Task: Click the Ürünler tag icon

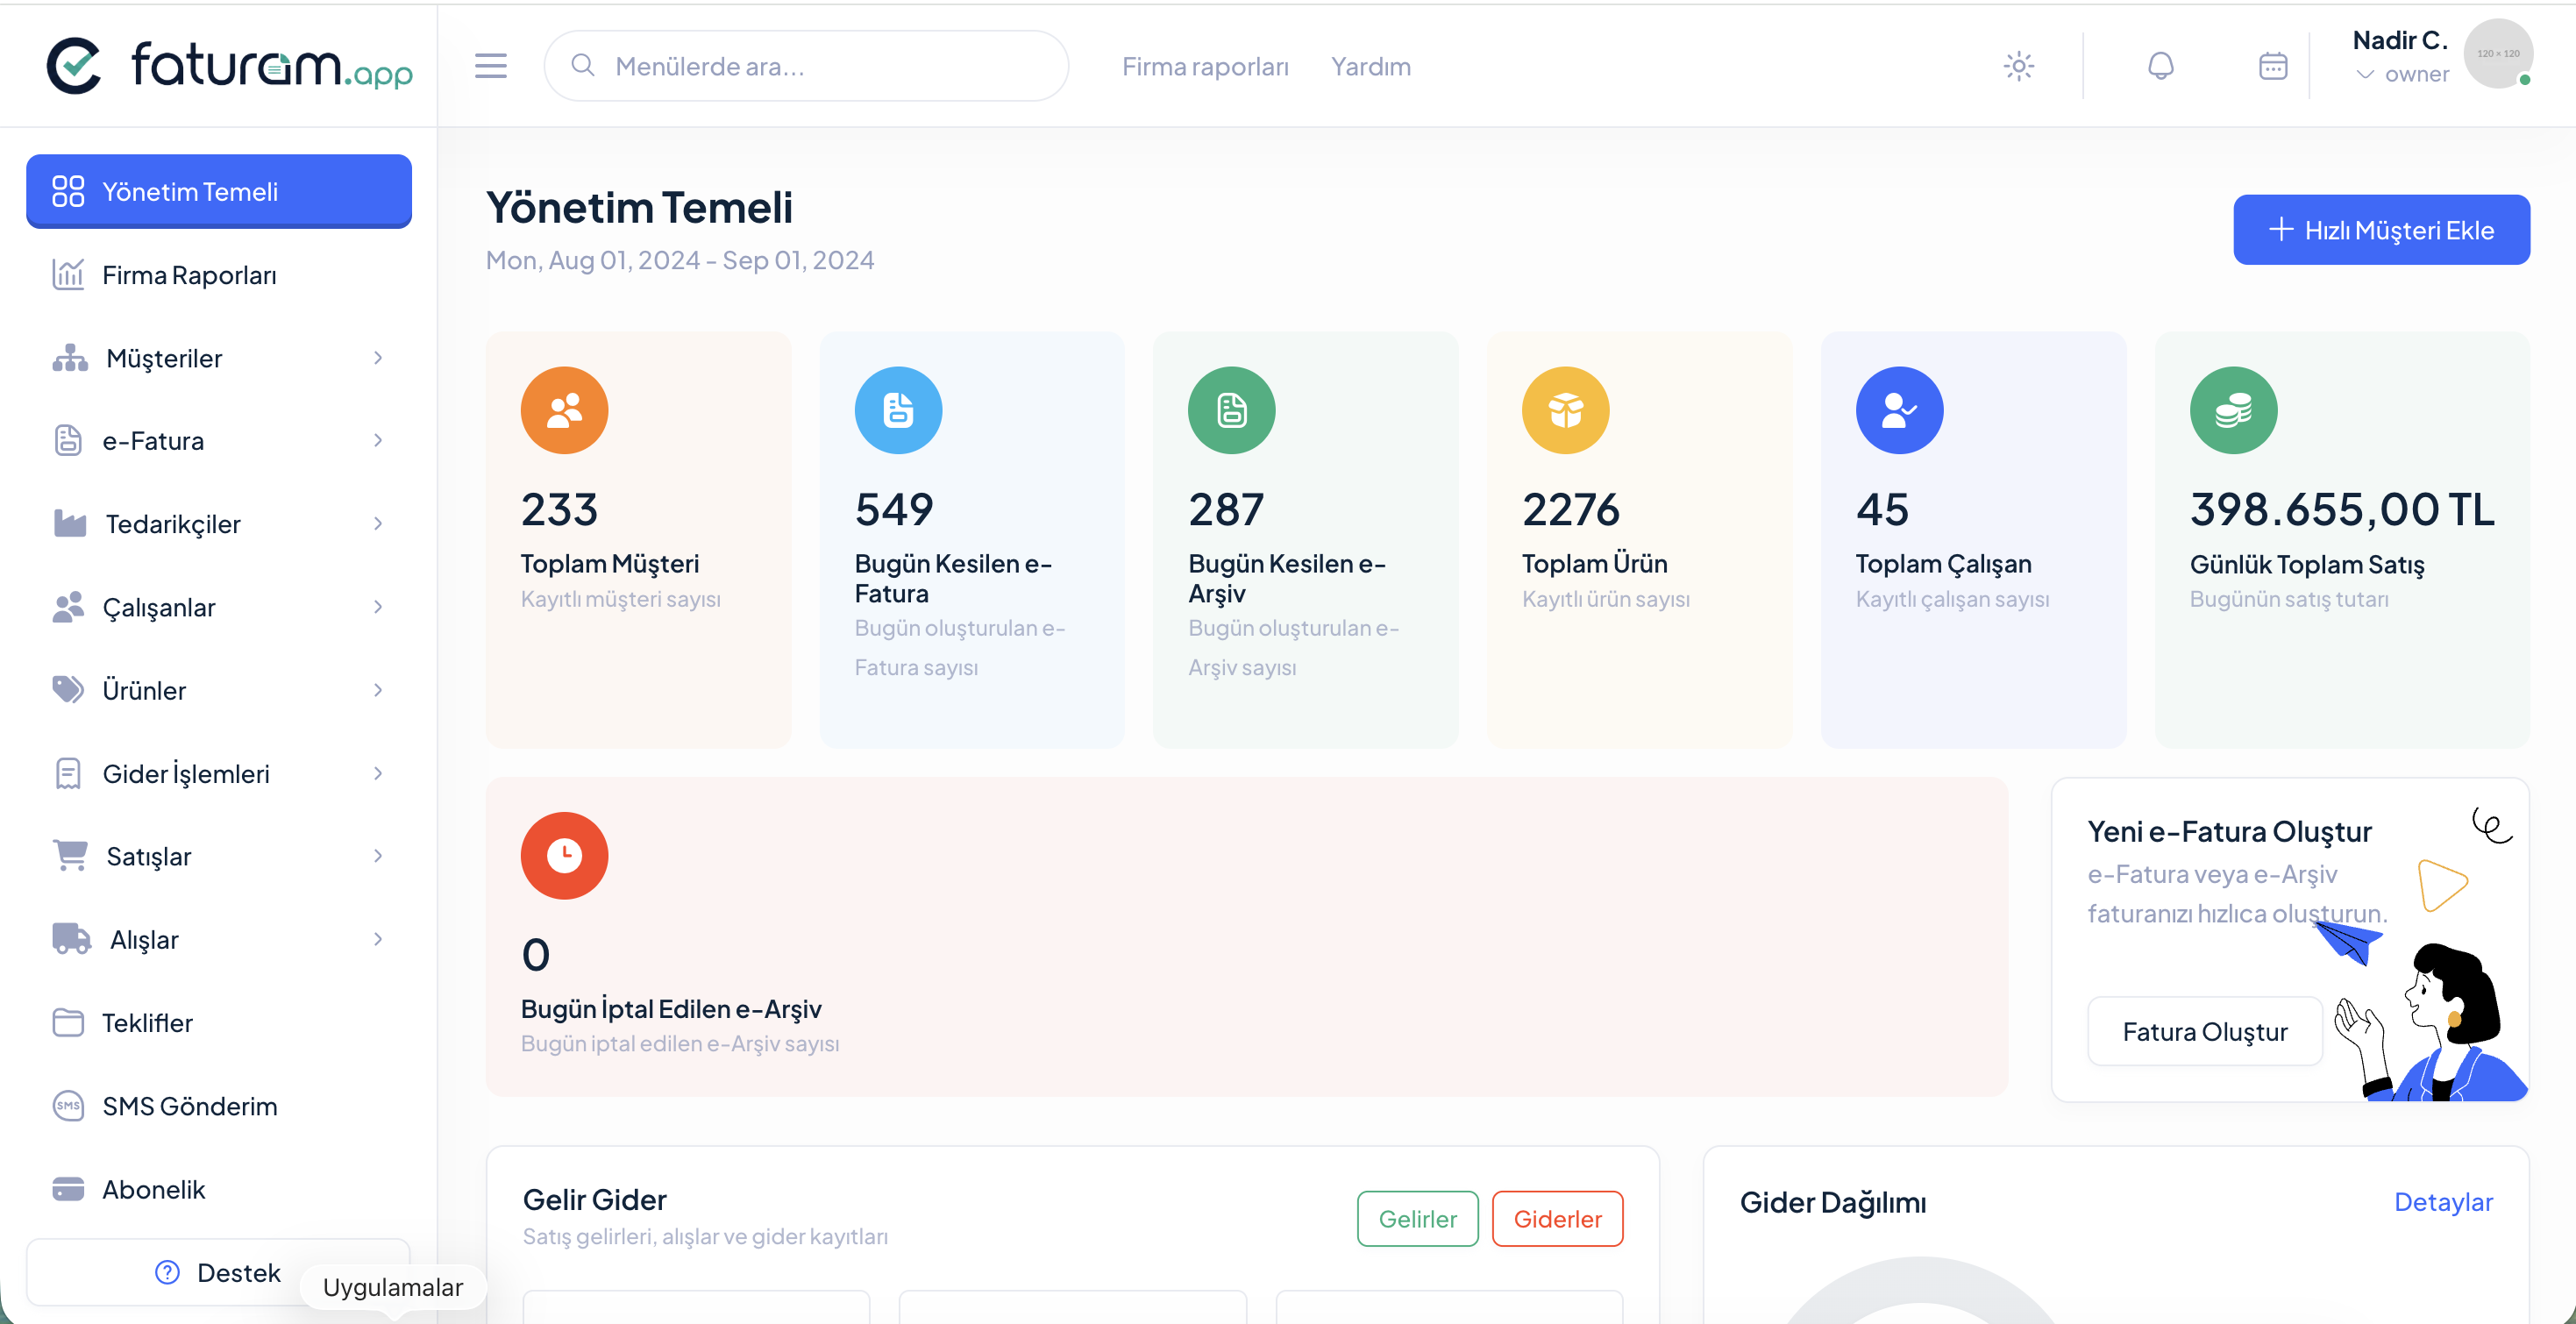Action: [x=68, y=690]
